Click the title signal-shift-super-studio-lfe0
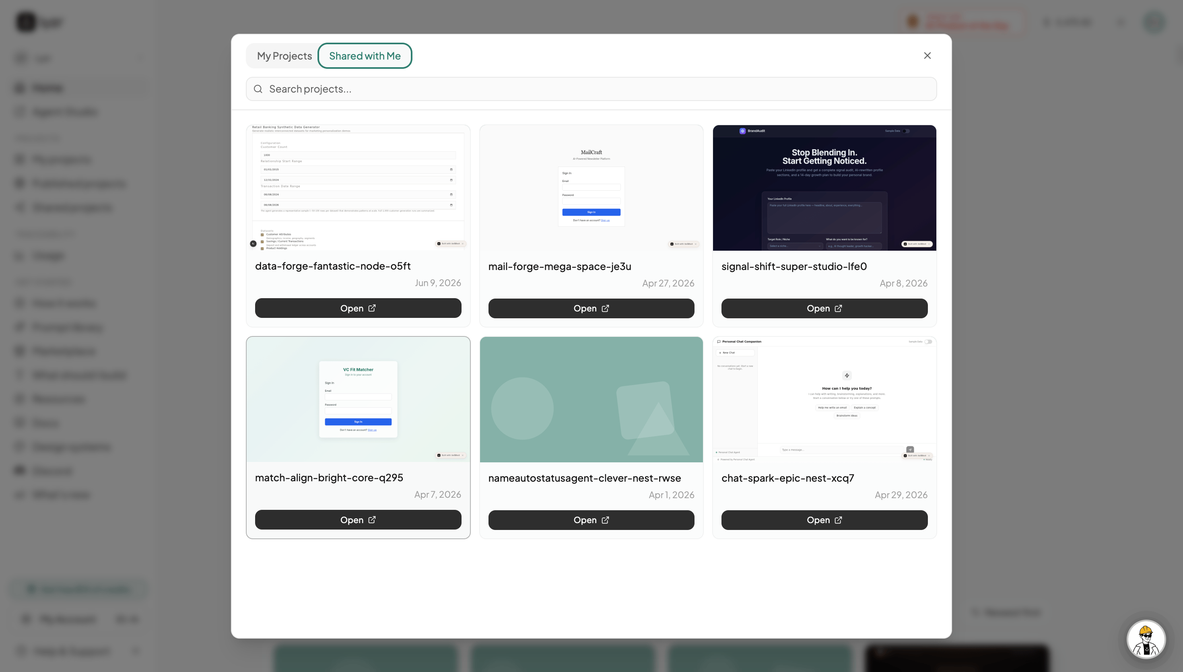 pos(794,266)
